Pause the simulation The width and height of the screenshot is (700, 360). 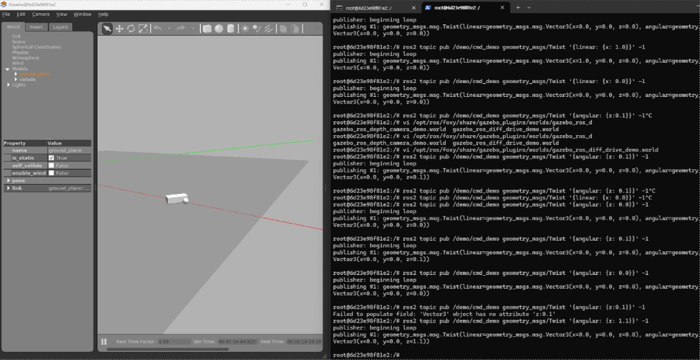(x=104, y=342)
